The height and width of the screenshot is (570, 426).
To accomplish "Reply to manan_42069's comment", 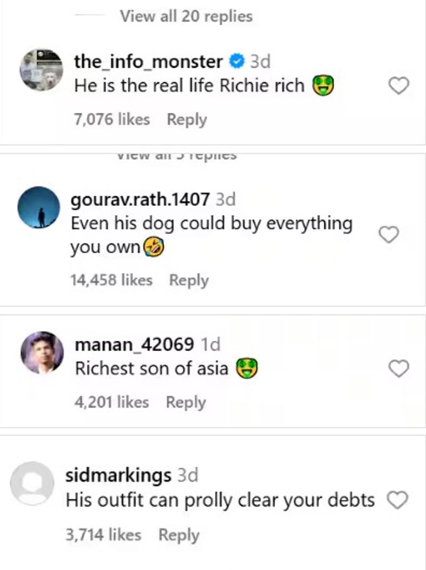I will click(x=185, y=402).
